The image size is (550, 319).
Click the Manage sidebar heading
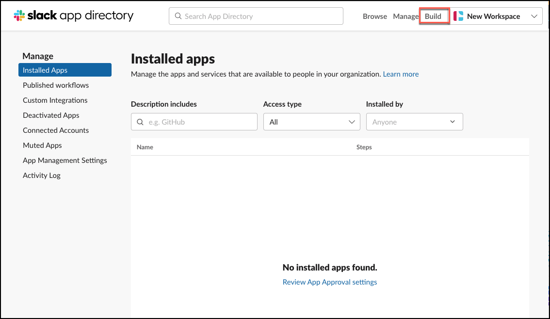[x=38, y=56]
